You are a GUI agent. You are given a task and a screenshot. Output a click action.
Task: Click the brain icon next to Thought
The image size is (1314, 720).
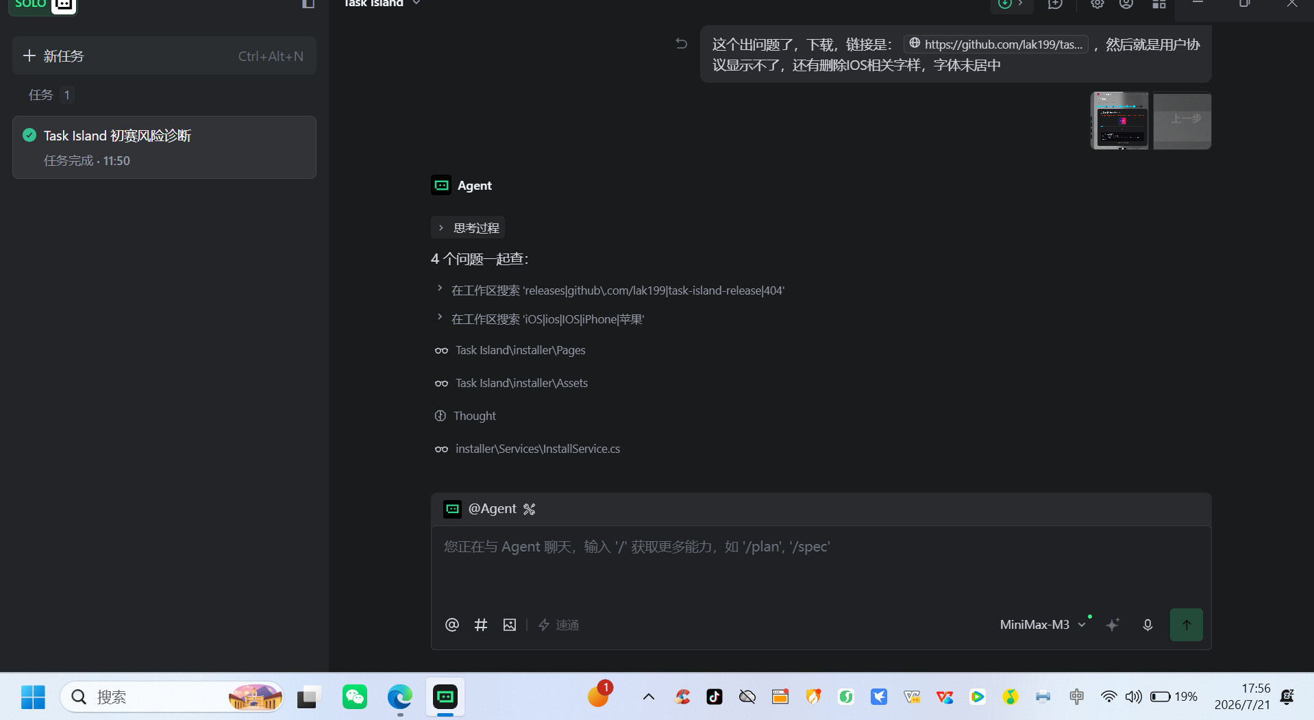[x=441, y=416]
